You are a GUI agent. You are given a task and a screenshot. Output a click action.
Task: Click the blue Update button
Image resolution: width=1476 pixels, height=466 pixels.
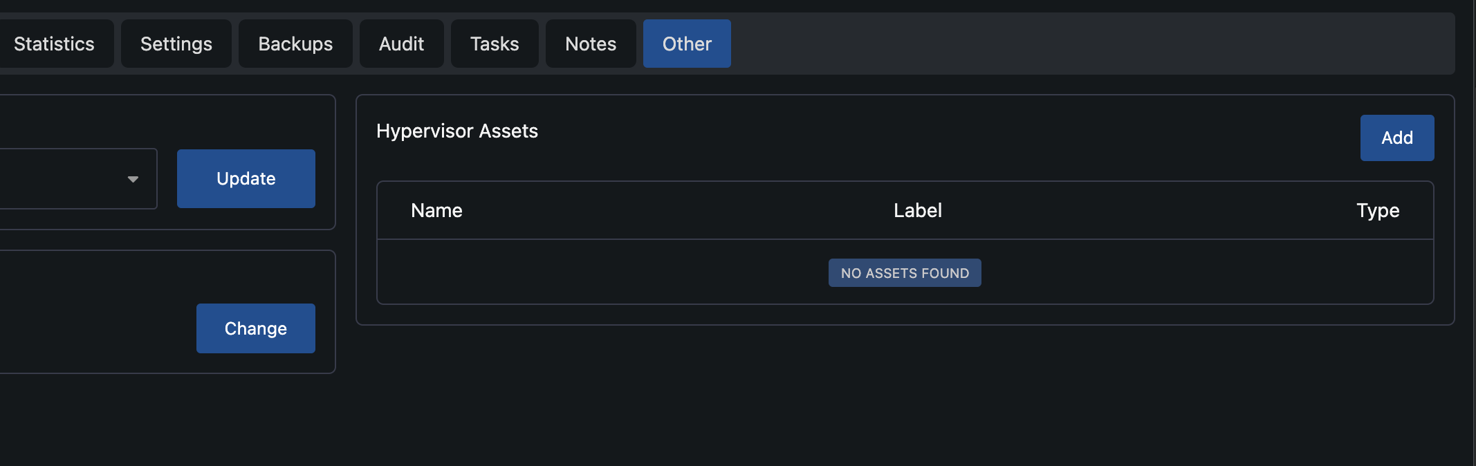point(246,178)
